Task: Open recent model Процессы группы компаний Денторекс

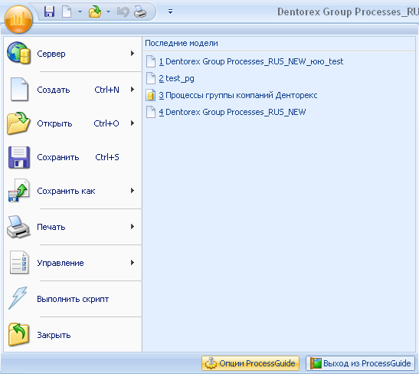Action: pyautogui.click(x=238, y=96)
